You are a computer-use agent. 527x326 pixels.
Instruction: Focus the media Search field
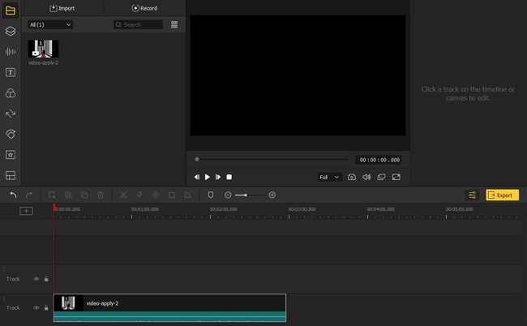pos(138,24)
